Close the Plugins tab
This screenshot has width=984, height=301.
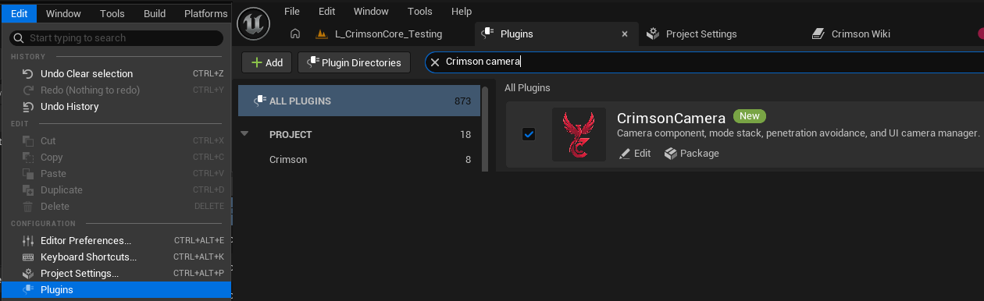(x=624, y=34)
